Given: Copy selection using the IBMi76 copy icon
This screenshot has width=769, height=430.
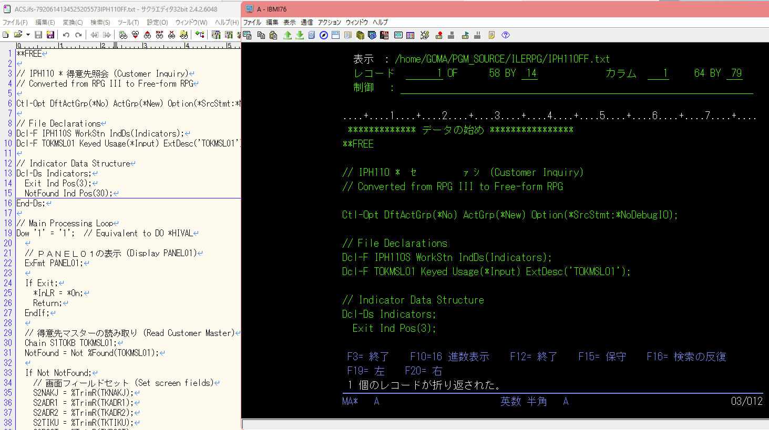Looking at the screenshot, I should point(261,35).
